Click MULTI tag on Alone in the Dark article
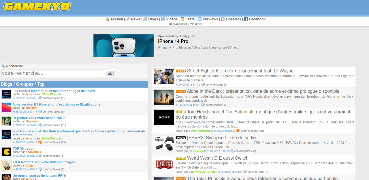 coord(181,91)
